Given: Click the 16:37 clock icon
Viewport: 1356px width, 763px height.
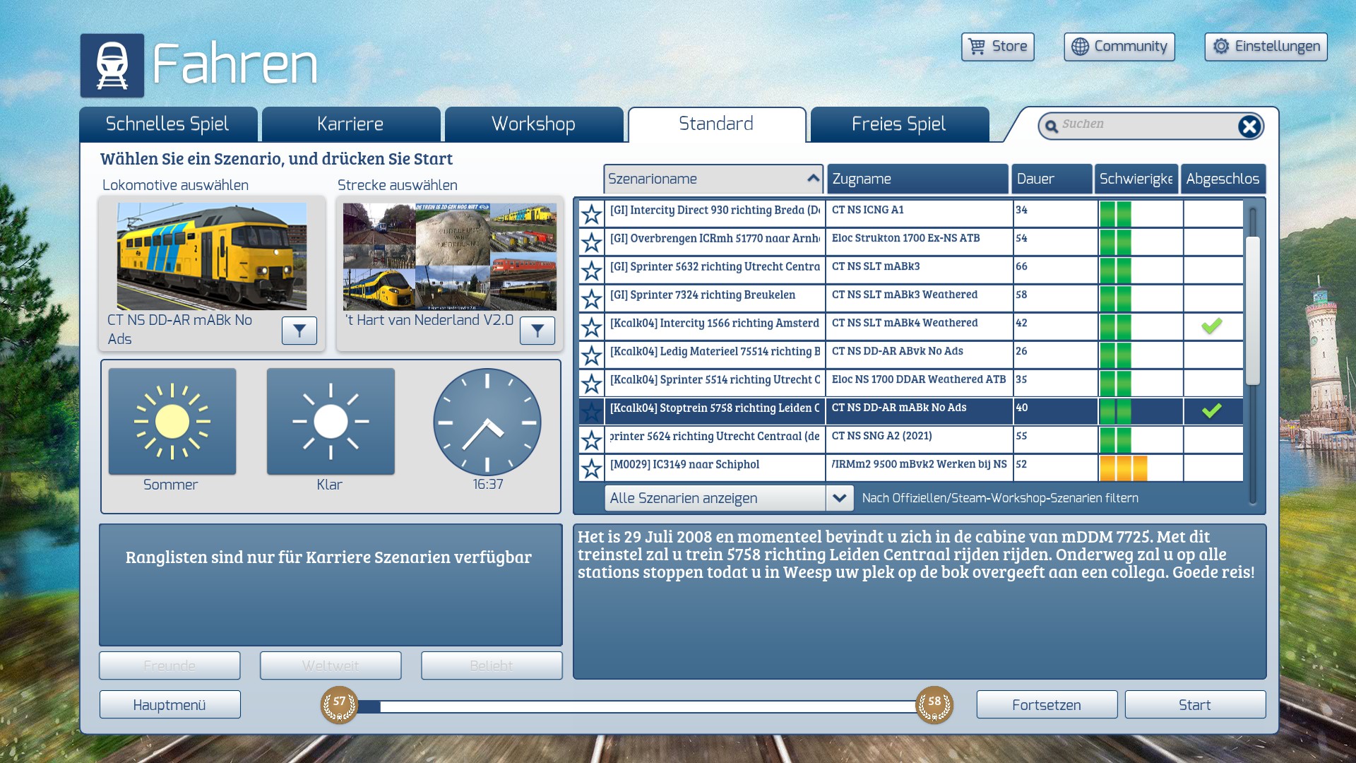Looking at the screenshot, I should (487, 422).
